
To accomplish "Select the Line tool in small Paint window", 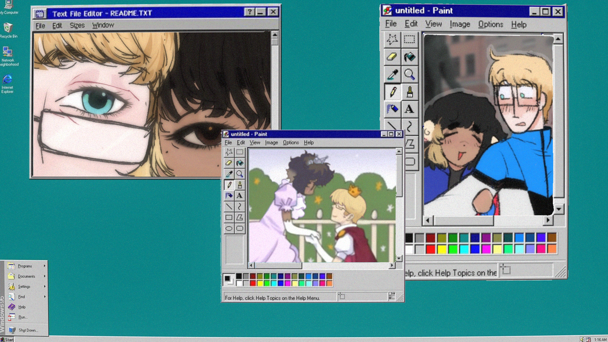I will point(229,207).
